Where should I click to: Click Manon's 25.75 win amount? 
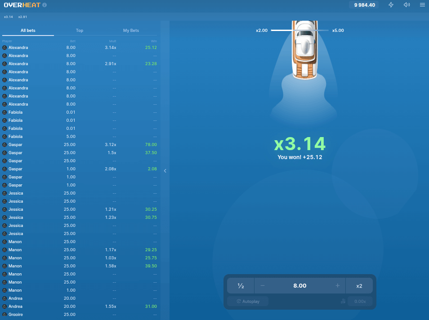[x=151, y=258]
